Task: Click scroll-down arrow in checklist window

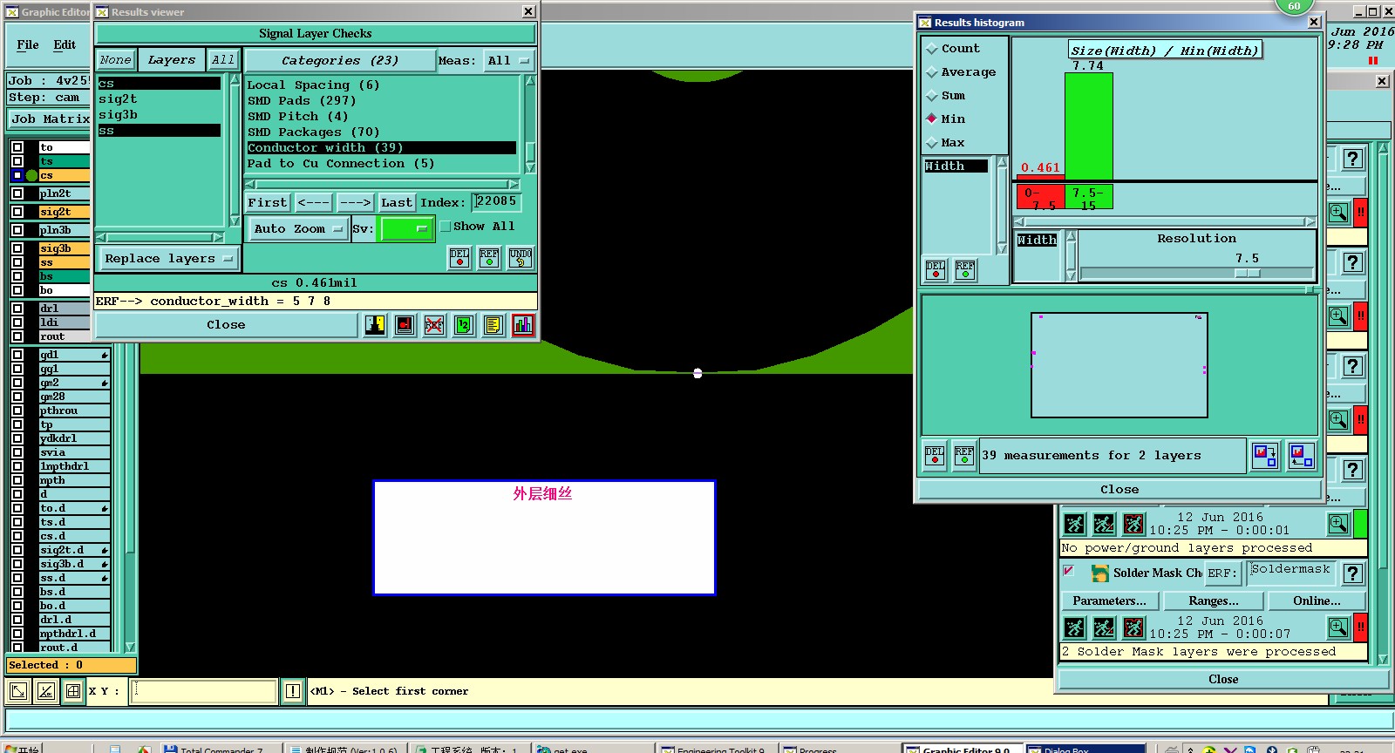Action: coord(1382,660)
